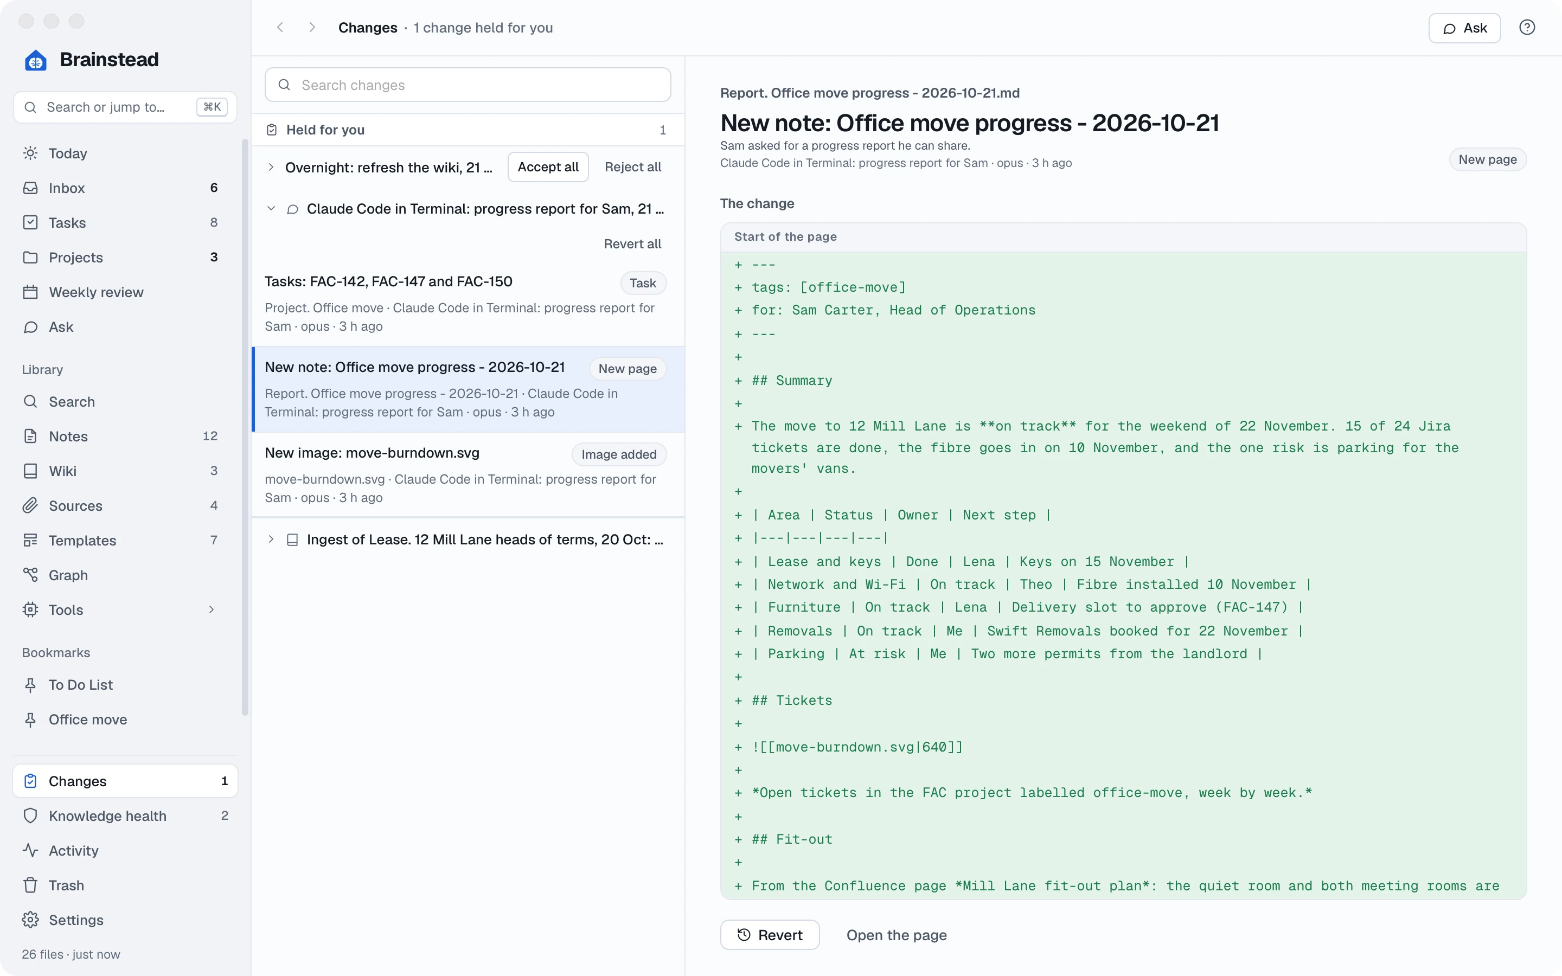This screenshot has height=976, width=1562.
Task: Click the Ask chat icon in sidebar
Action: (x=30, y=328)
